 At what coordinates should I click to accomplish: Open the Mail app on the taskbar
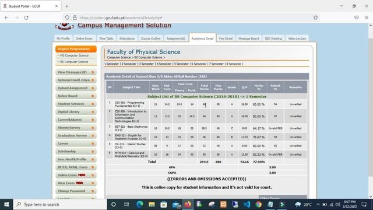click(x=176, y=204)
